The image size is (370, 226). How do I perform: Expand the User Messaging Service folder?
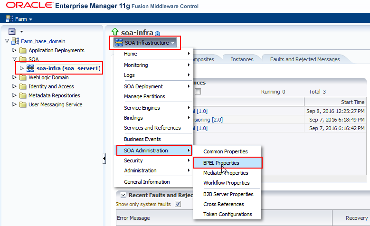pyautogui.click(x=14, y=104)
